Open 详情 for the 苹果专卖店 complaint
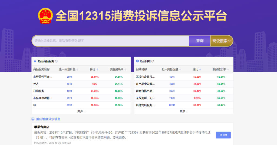Screen dimensions: 277x145 [x=223, y=135]
